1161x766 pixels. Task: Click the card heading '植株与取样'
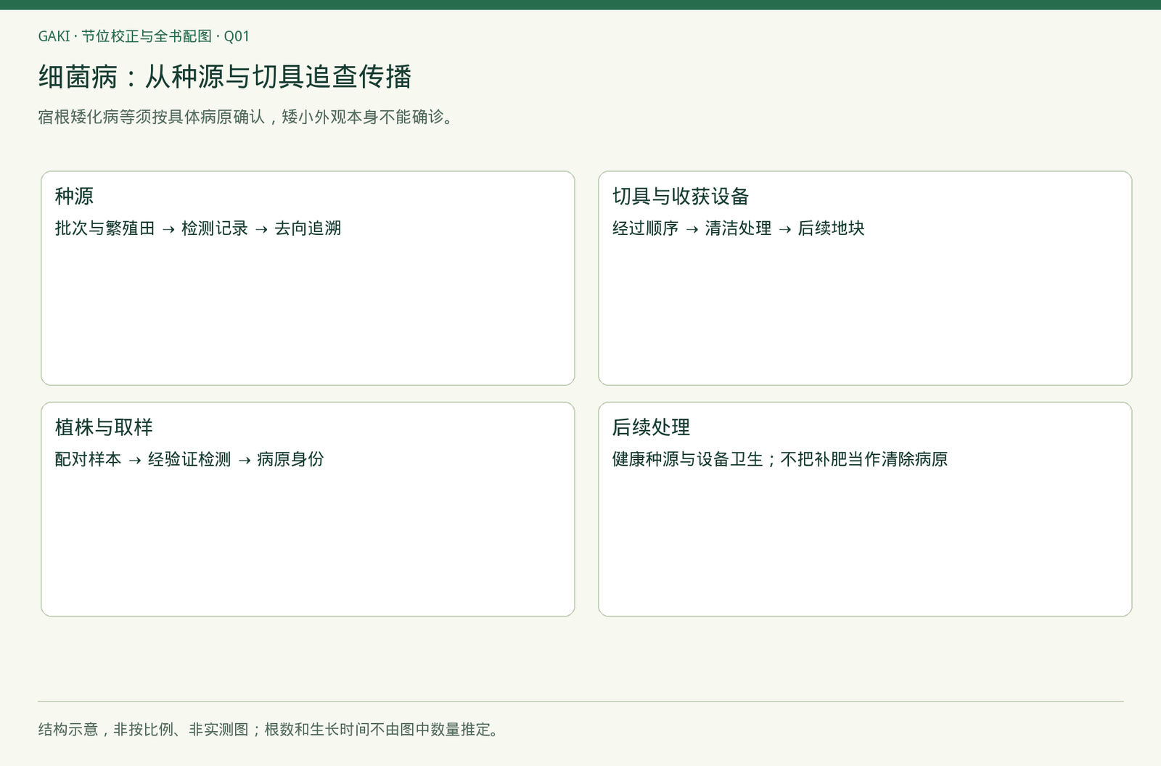click(x=104, y=427)
